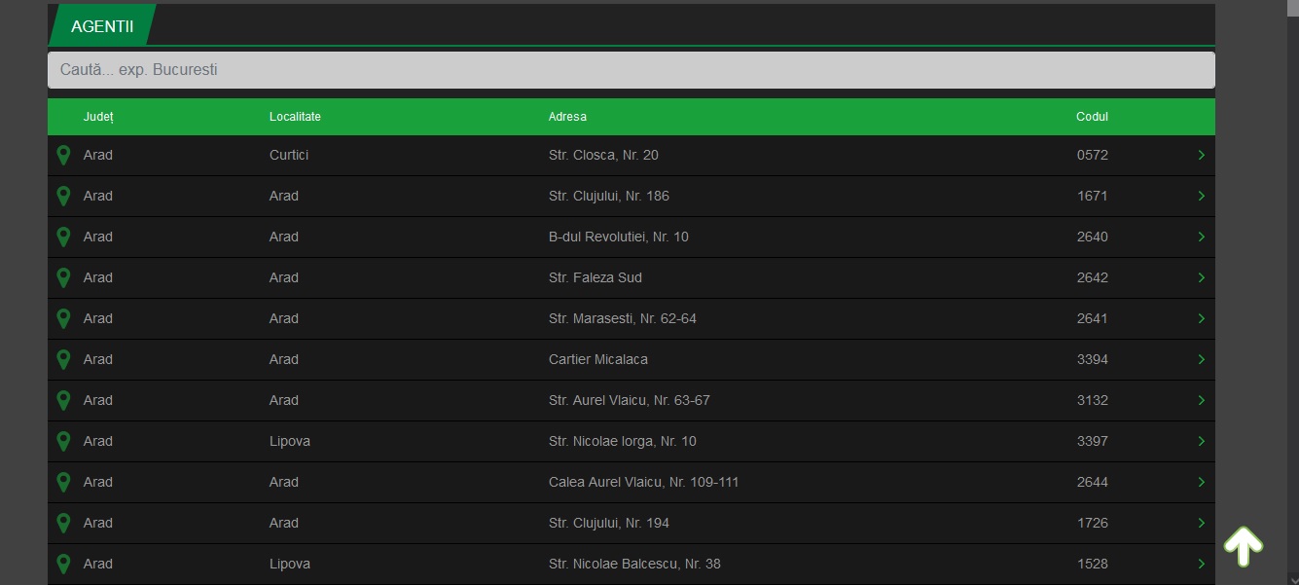1299x585 pixels.
Task: Click the 'Str. Marasesti, Nr. 62-64' cell
Action: pos(623,318)
